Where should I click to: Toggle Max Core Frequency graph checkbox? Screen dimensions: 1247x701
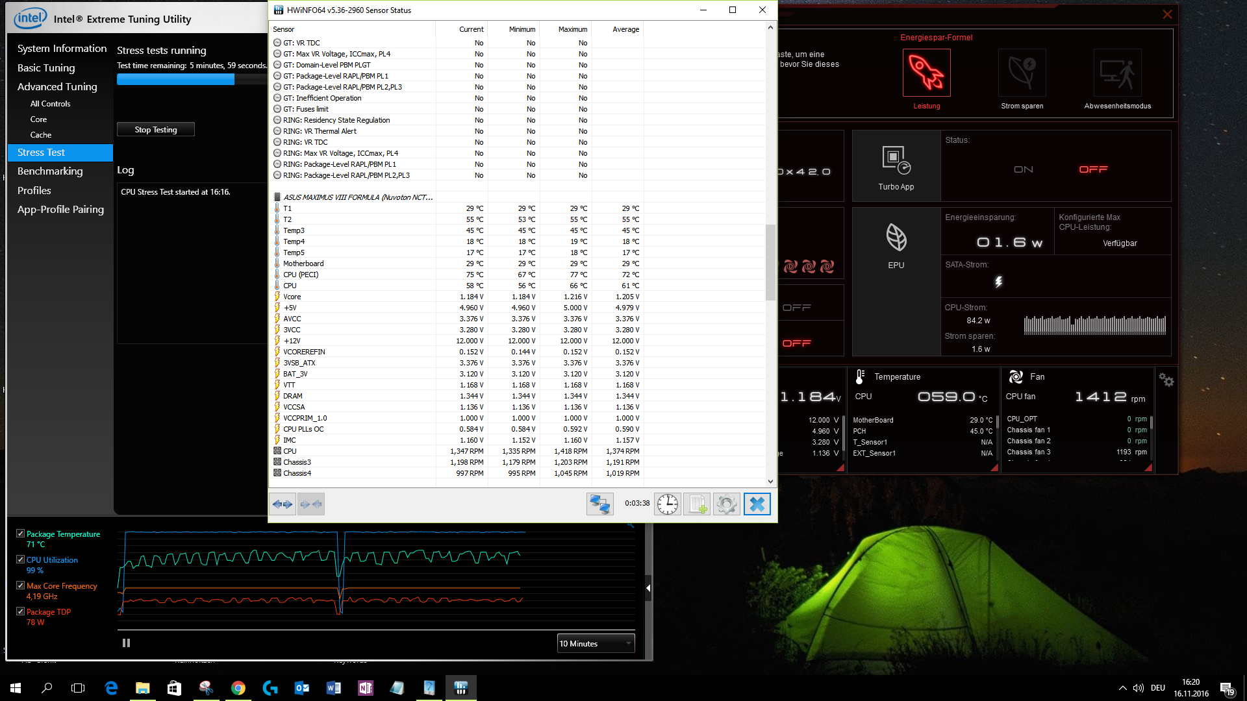coord(20,585)
